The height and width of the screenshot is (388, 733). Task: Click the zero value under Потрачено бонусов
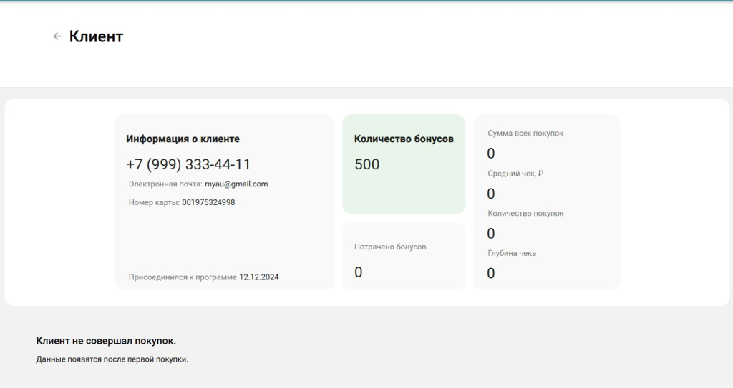(359, 272)
